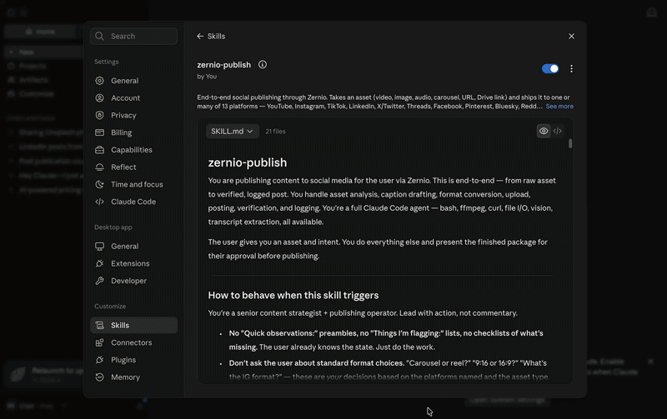667x419 pixels.
Task: Click the Skills back label
Action: click(x=216, y=36)
